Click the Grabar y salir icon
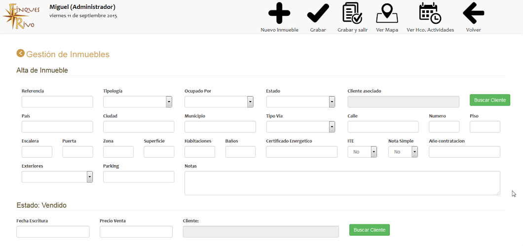The height and width of the screenshot is (246, 523). point(352,13)
